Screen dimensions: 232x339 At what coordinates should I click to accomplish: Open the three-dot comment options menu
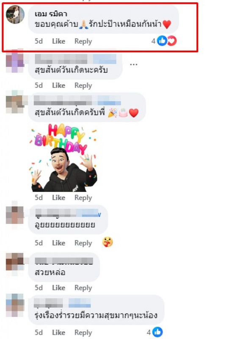133,64
